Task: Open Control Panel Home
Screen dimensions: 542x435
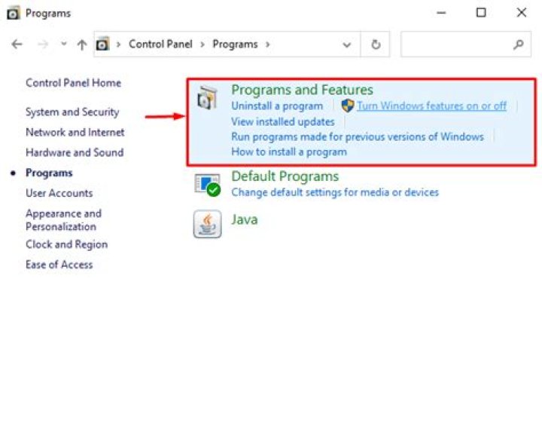Action: [73, 83]
